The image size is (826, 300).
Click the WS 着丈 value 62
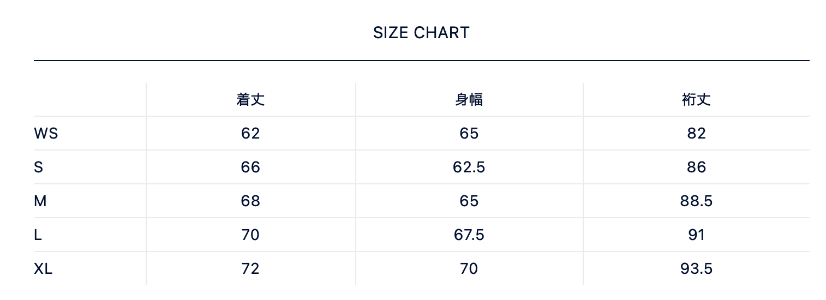250,133
